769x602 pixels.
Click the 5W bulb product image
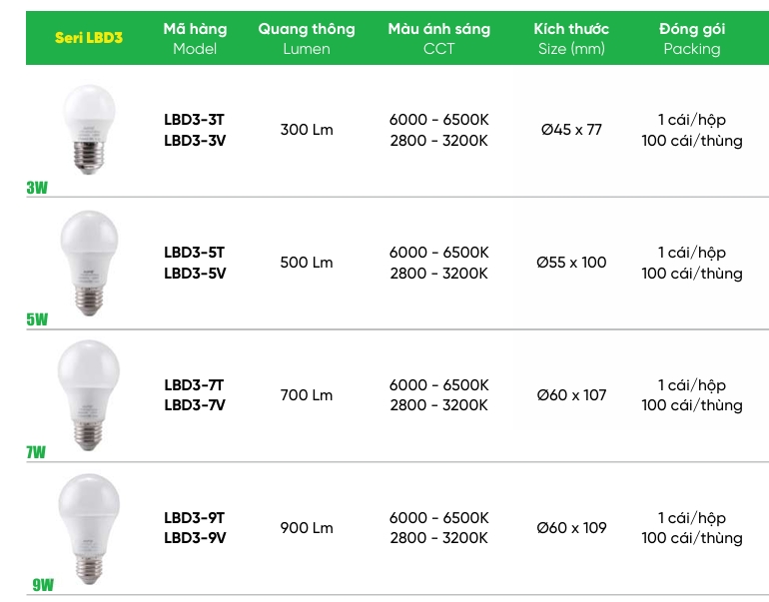pos(89,262)
